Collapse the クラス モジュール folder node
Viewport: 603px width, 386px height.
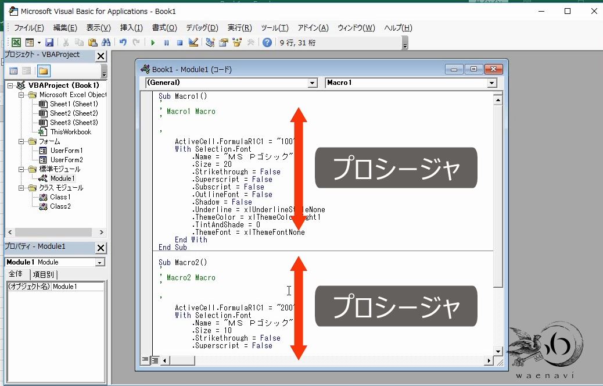tap(21, 188)
